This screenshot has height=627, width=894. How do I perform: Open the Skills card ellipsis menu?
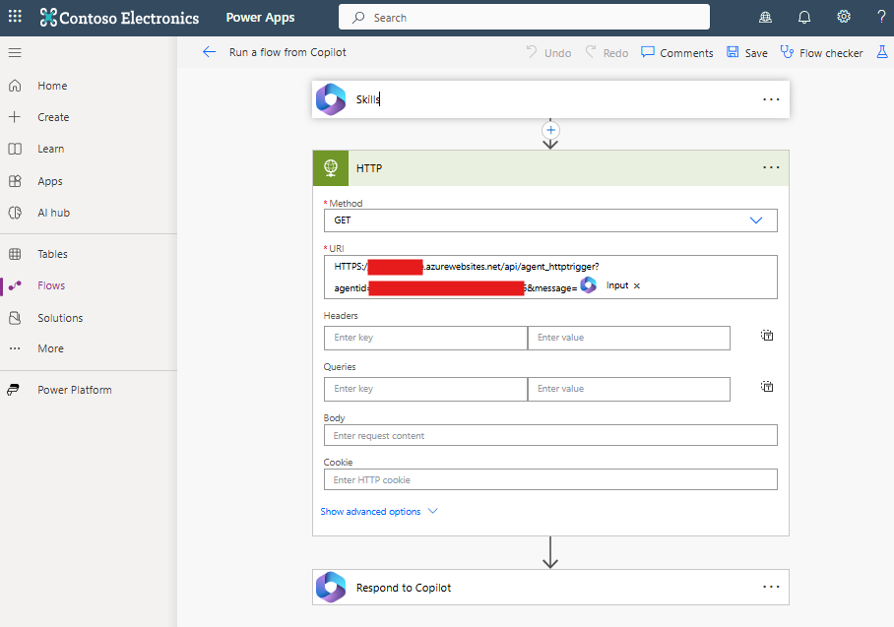tap(771, 99)
